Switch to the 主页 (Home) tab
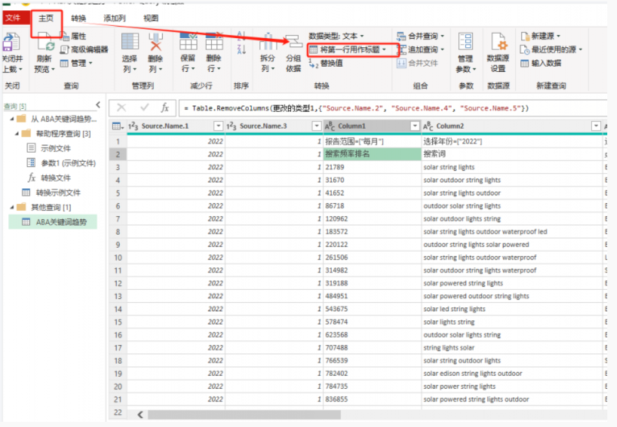 46,18
